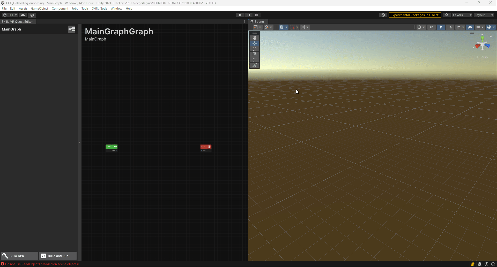Open increment snap settings dropdown

(305, 27)
